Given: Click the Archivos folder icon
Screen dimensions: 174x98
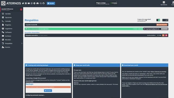Looking at the screenshot, I should tap(3, 36).
